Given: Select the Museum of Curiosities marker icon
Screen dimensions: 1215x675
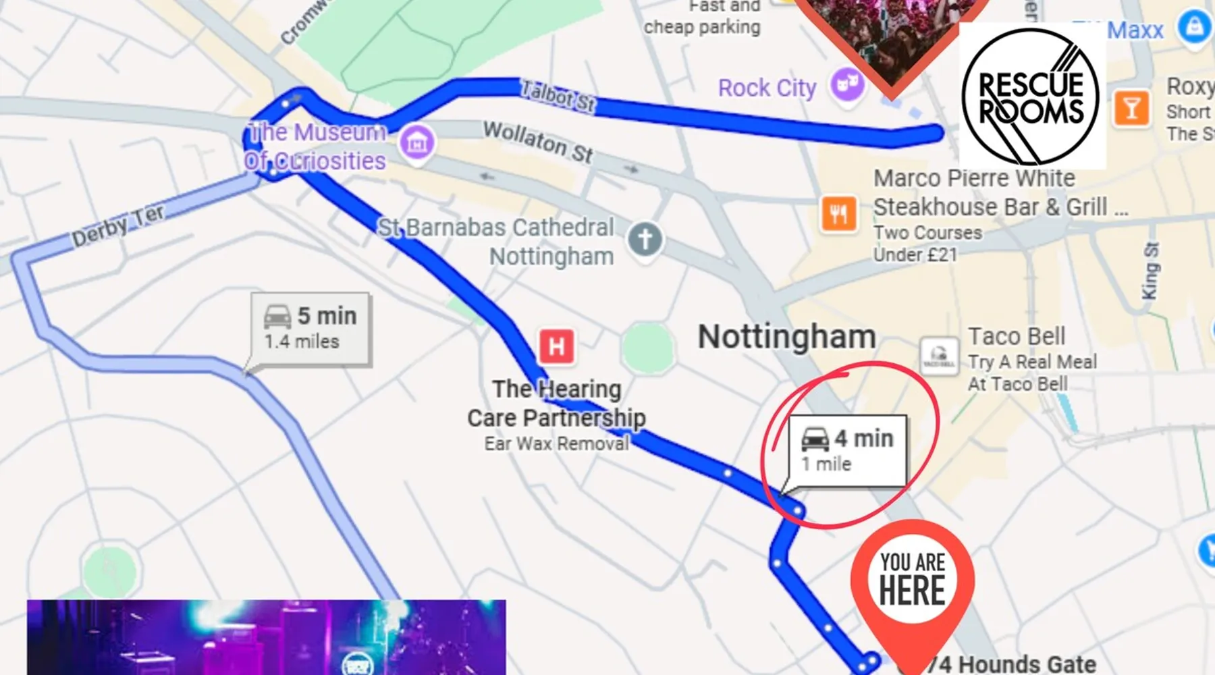Looking at the screenshot, I should coord(416,143).
